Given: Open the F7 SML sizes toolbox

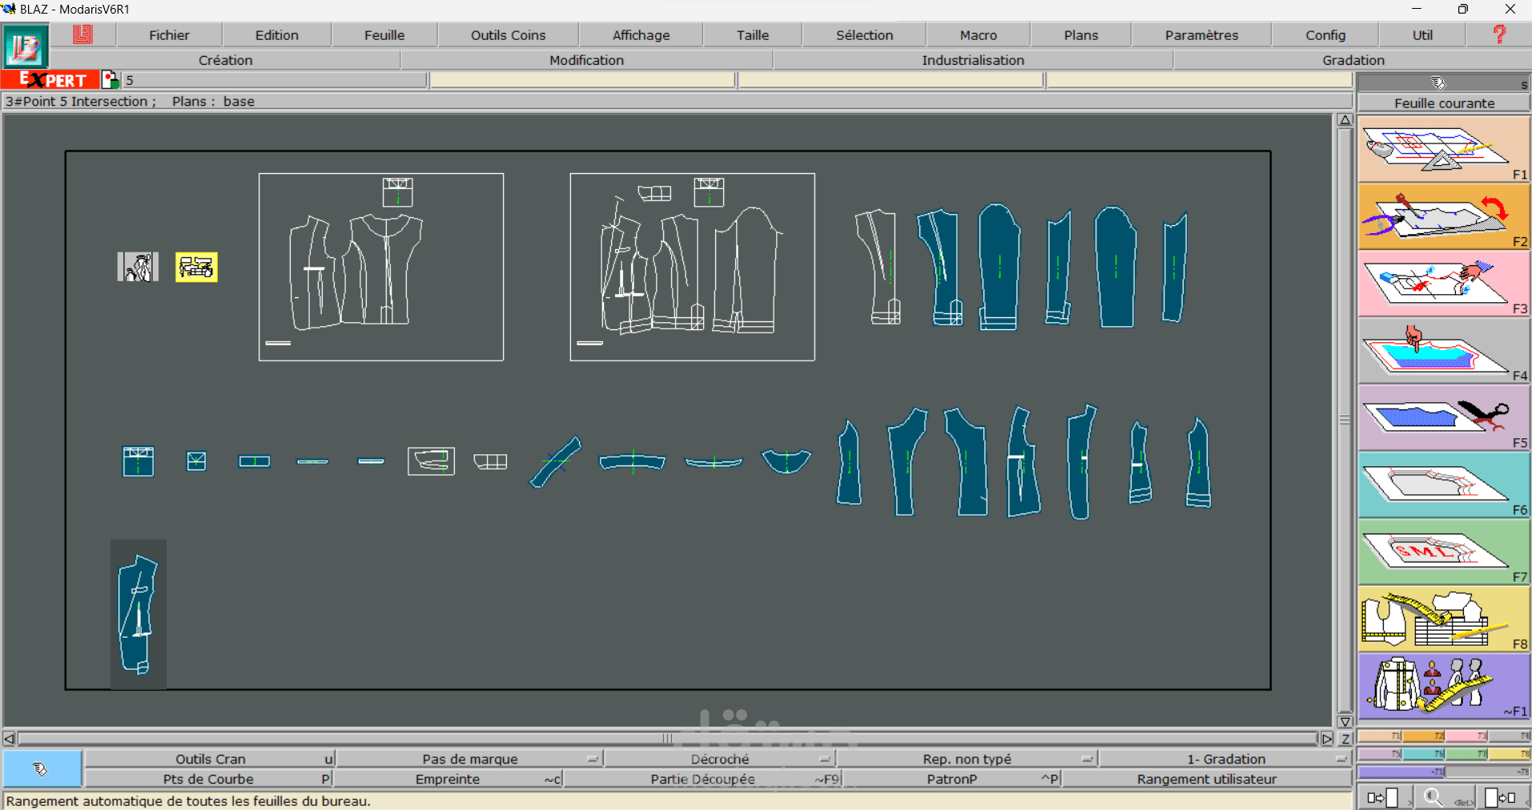Looking at the screenshot, I should pyautogui.click(x=1443, y=552).
